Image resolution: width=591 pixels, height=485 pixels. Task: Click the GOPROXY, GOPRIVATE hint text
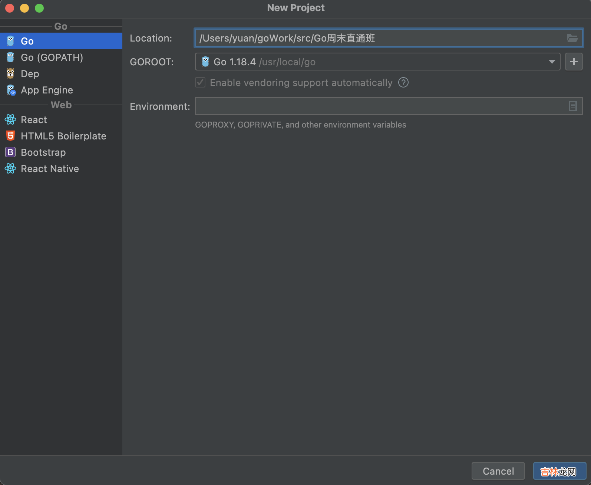301,125
